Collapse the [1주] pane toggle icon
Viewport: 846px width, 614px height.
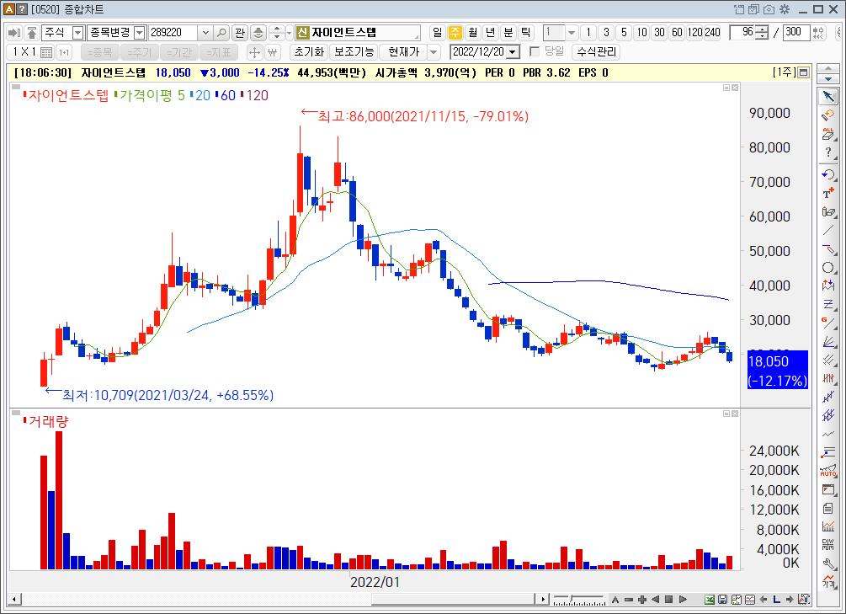tap(803, 72)
